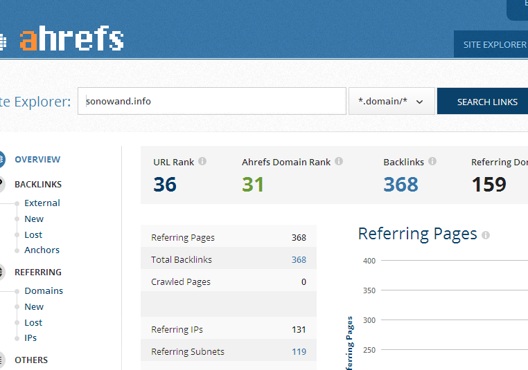Viewport: 528px width, 370px height.
Task: Click the Referring Subnets value 119
Action: 299,352
